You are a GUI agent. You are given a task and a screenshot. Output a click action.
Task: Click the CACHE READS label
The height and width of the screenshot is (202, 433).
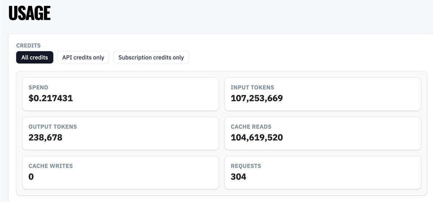coord(251,127)
